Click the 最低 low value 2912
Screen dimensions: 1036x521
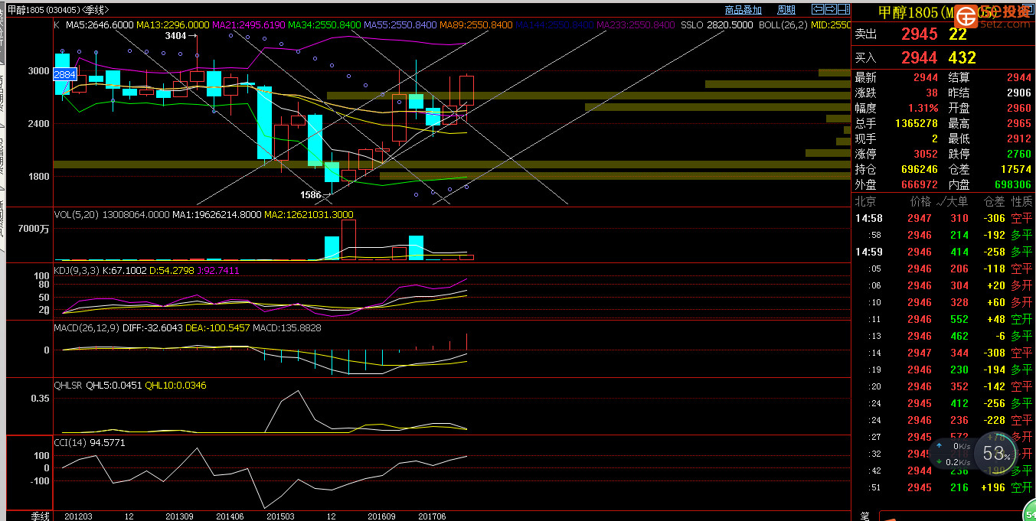pos(1018,138)
